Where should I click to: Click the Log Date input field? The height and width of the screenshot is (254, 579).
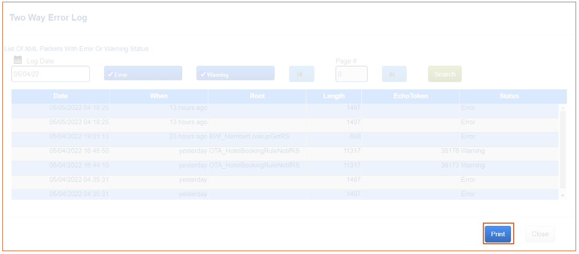[50, 74]
